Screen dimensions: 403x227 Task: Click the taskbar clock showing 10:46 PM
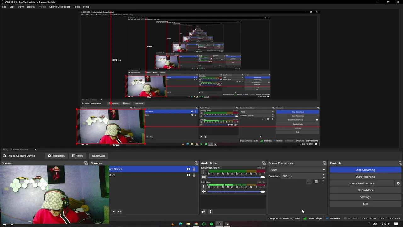tap(385, 224)
